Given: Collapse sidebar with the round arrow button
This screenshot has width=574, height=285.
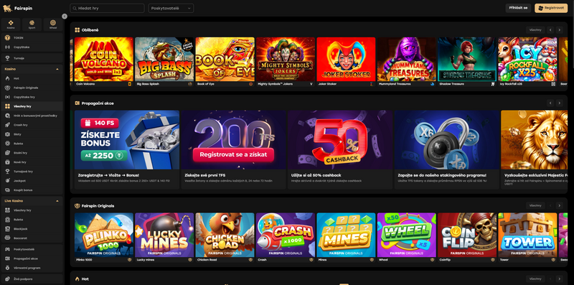Looking at the screenshot, I should 65,16.
